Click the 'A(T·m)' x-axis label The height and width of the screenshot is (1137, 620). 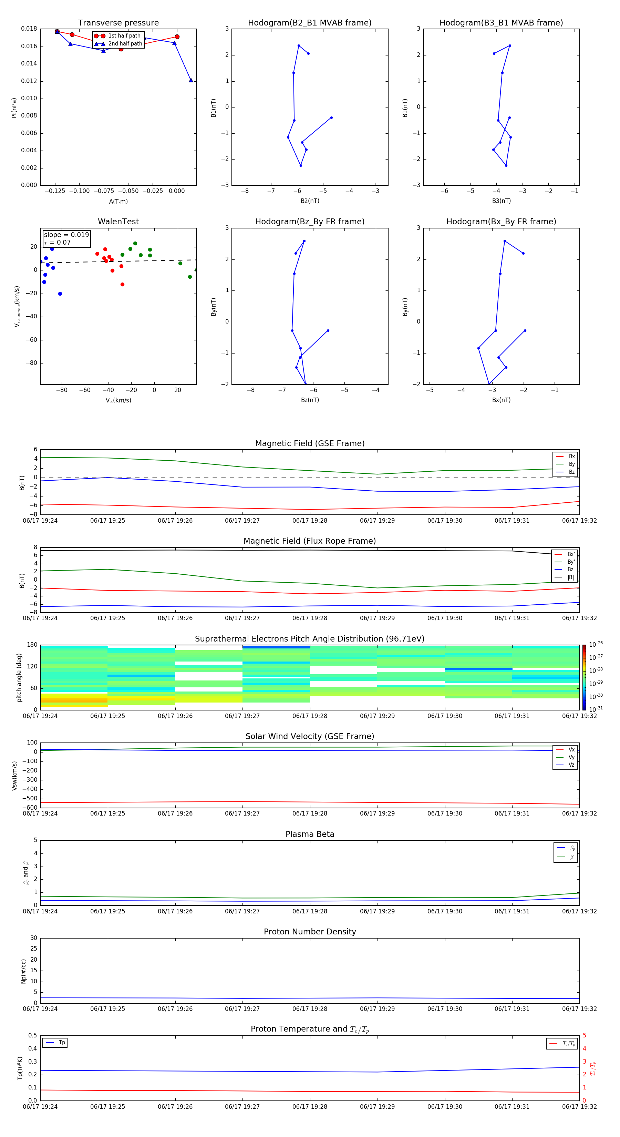[x=118, y=201]
